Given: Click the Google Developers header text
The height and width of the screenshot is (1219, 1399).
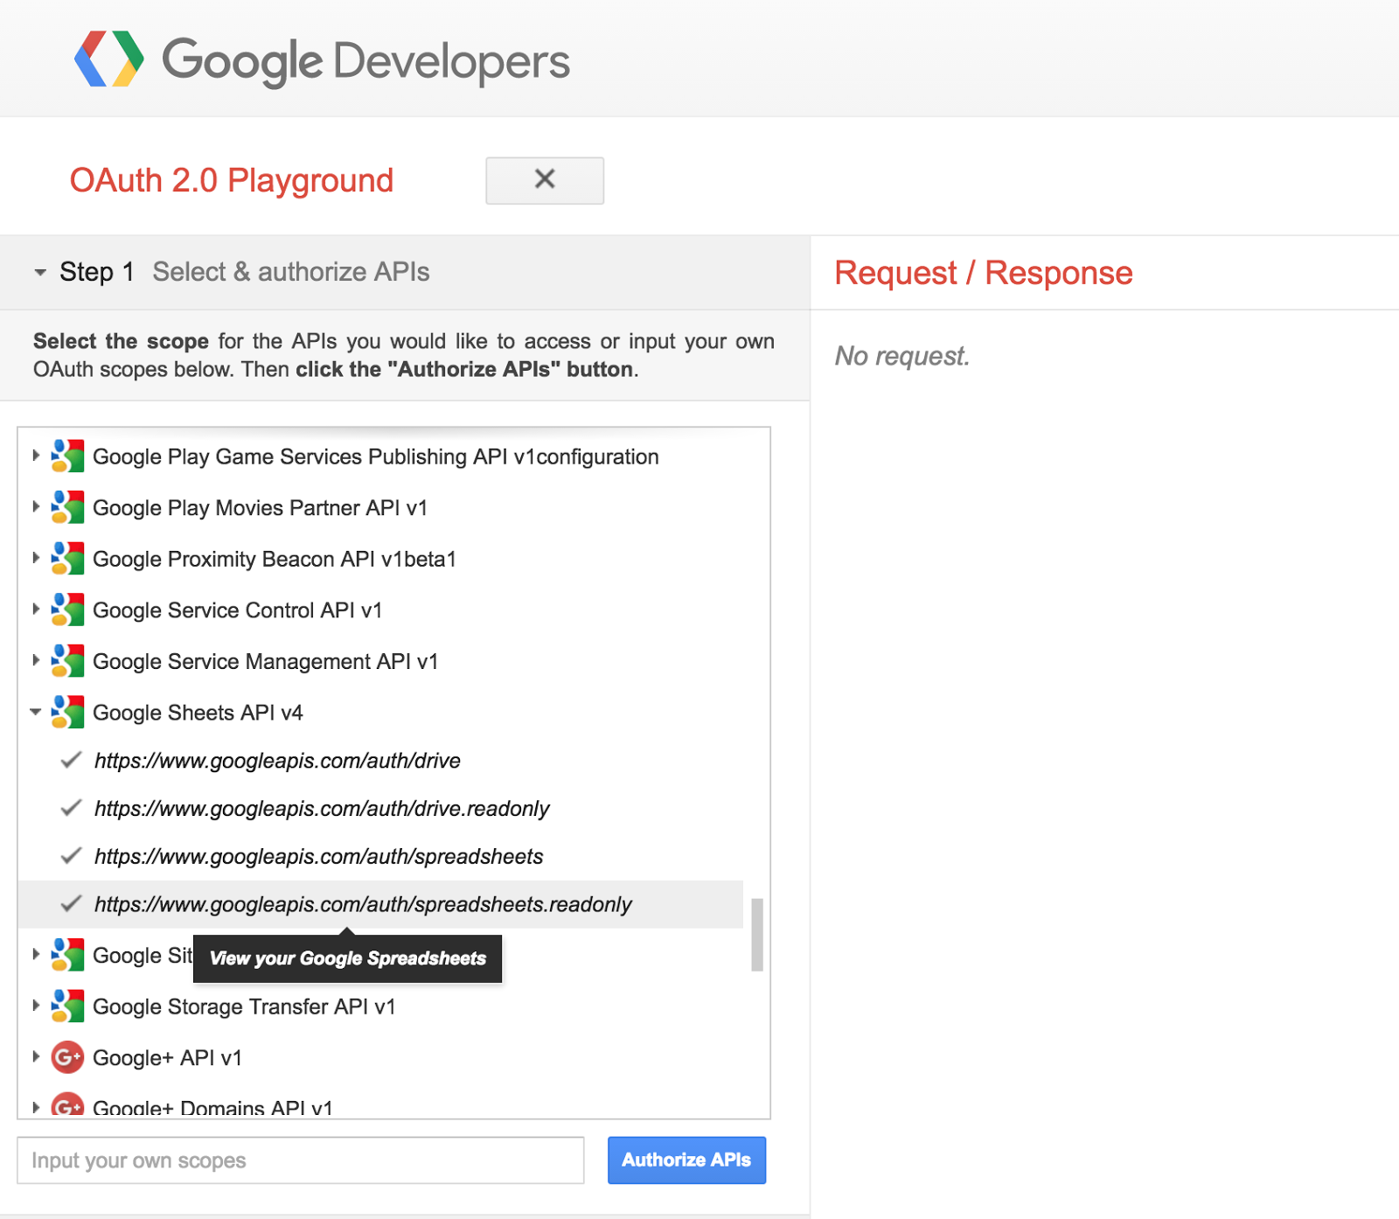Looking at the screenshot, I should click(x=366, y=61).
